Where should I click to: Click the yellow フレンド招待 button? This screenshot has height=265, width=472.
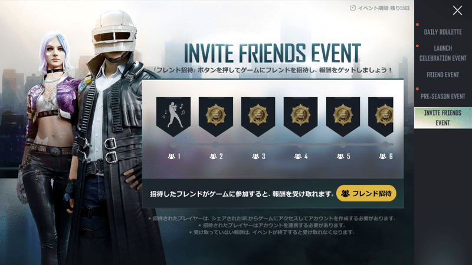tap(366, 193)
